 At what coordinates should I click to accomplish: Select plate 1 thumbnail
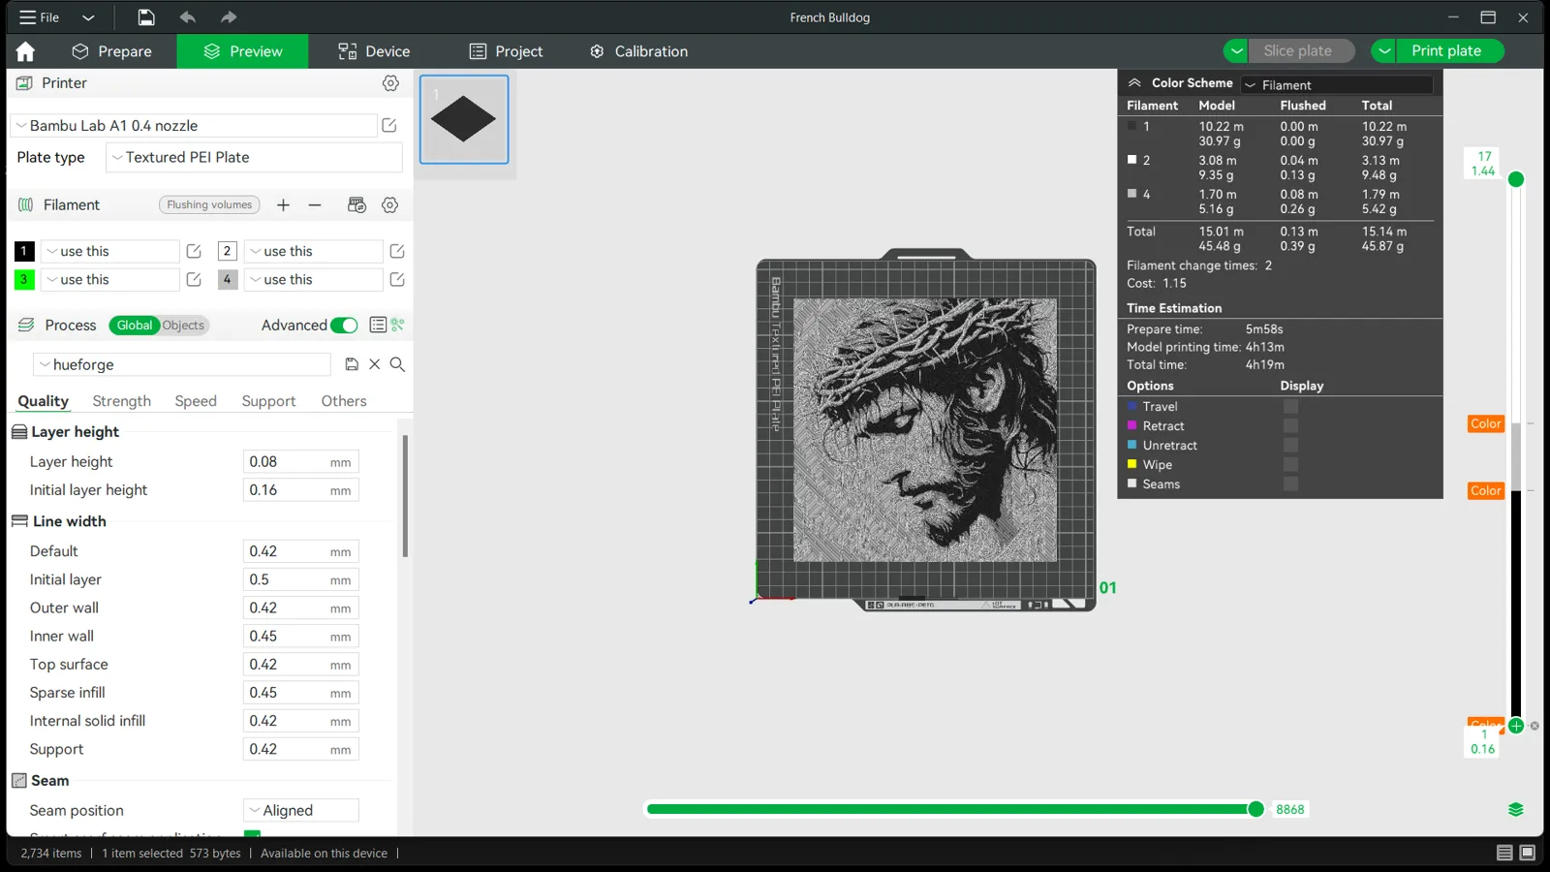click(x=464, y=120)
